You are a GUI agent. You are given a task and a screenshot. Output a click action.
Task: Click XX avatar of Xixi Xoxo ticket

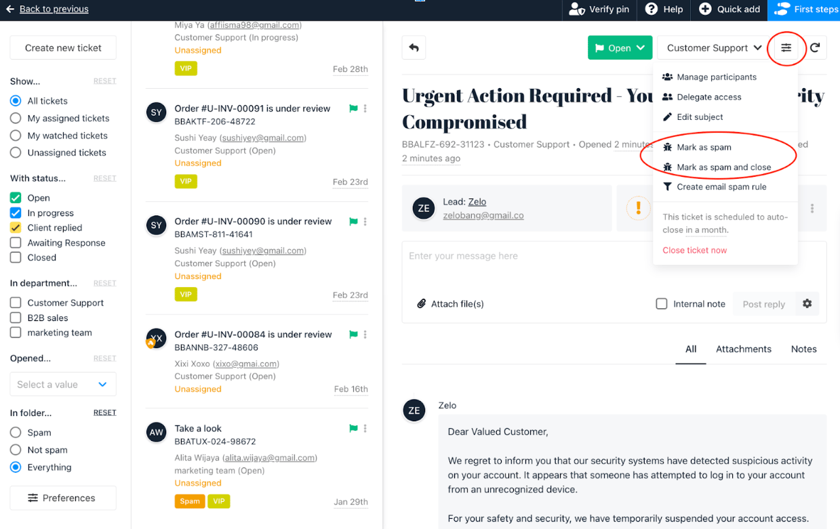pyautogui.click(x=157, y=338)
